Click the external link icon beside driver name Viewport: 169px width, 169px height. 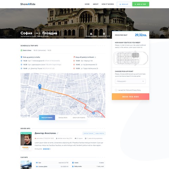pos(57,133)
